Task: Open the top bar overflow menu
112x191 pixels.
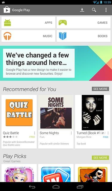Action: coord(106,10)
